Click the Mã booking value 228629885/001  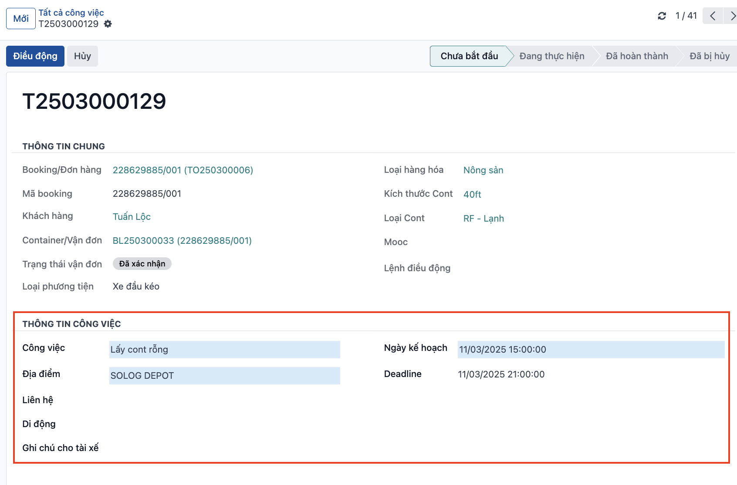pyautogui.click(x=147, y=194)
